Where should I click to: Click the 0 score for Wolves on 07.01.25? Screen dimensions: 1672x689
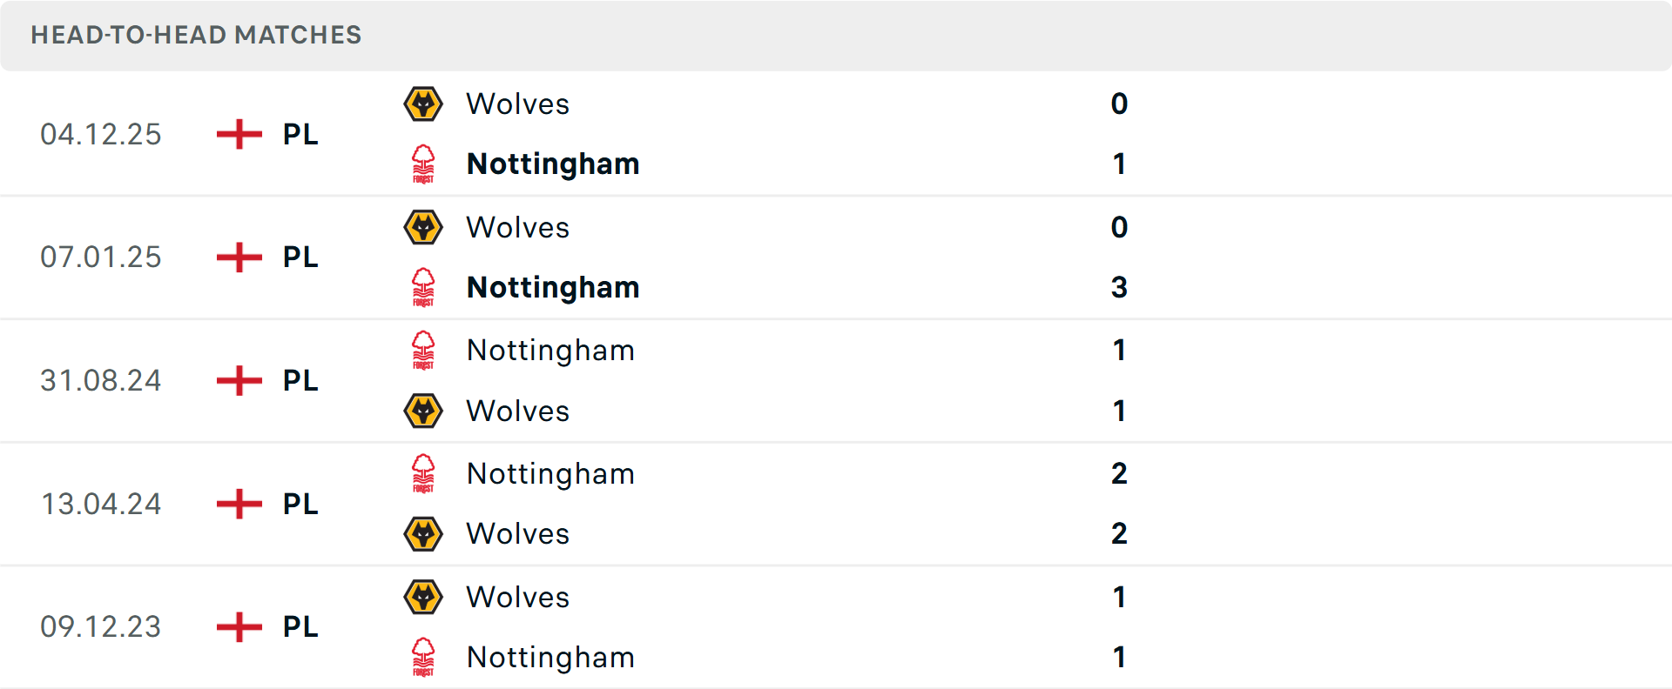(1119, 227)
